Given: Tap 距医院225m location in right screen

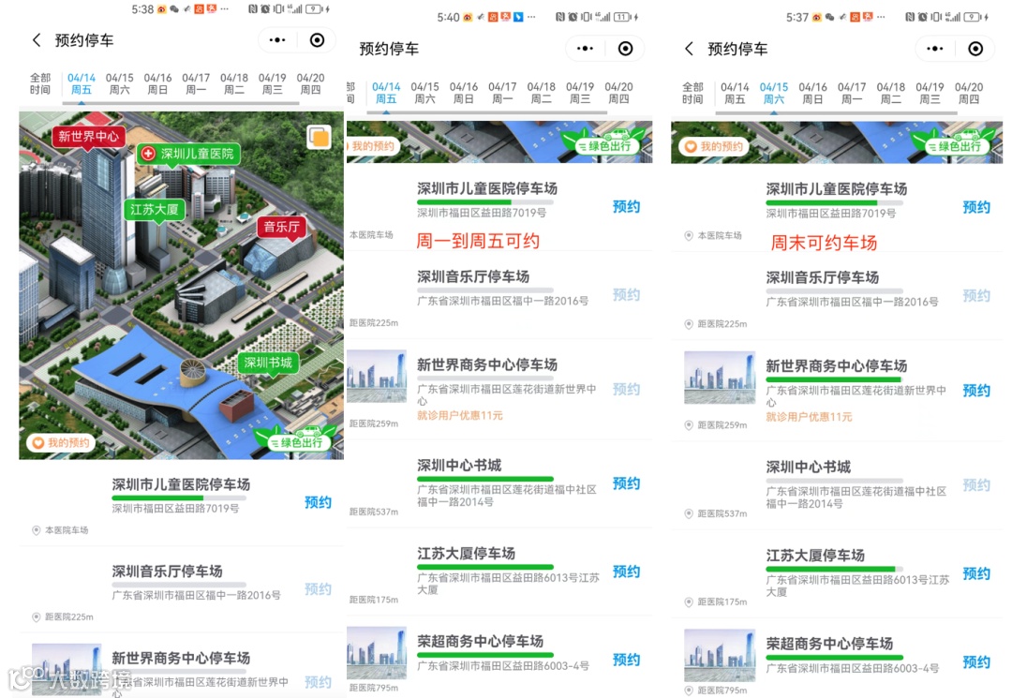Looking at the screenshot, I should [716, 324].
